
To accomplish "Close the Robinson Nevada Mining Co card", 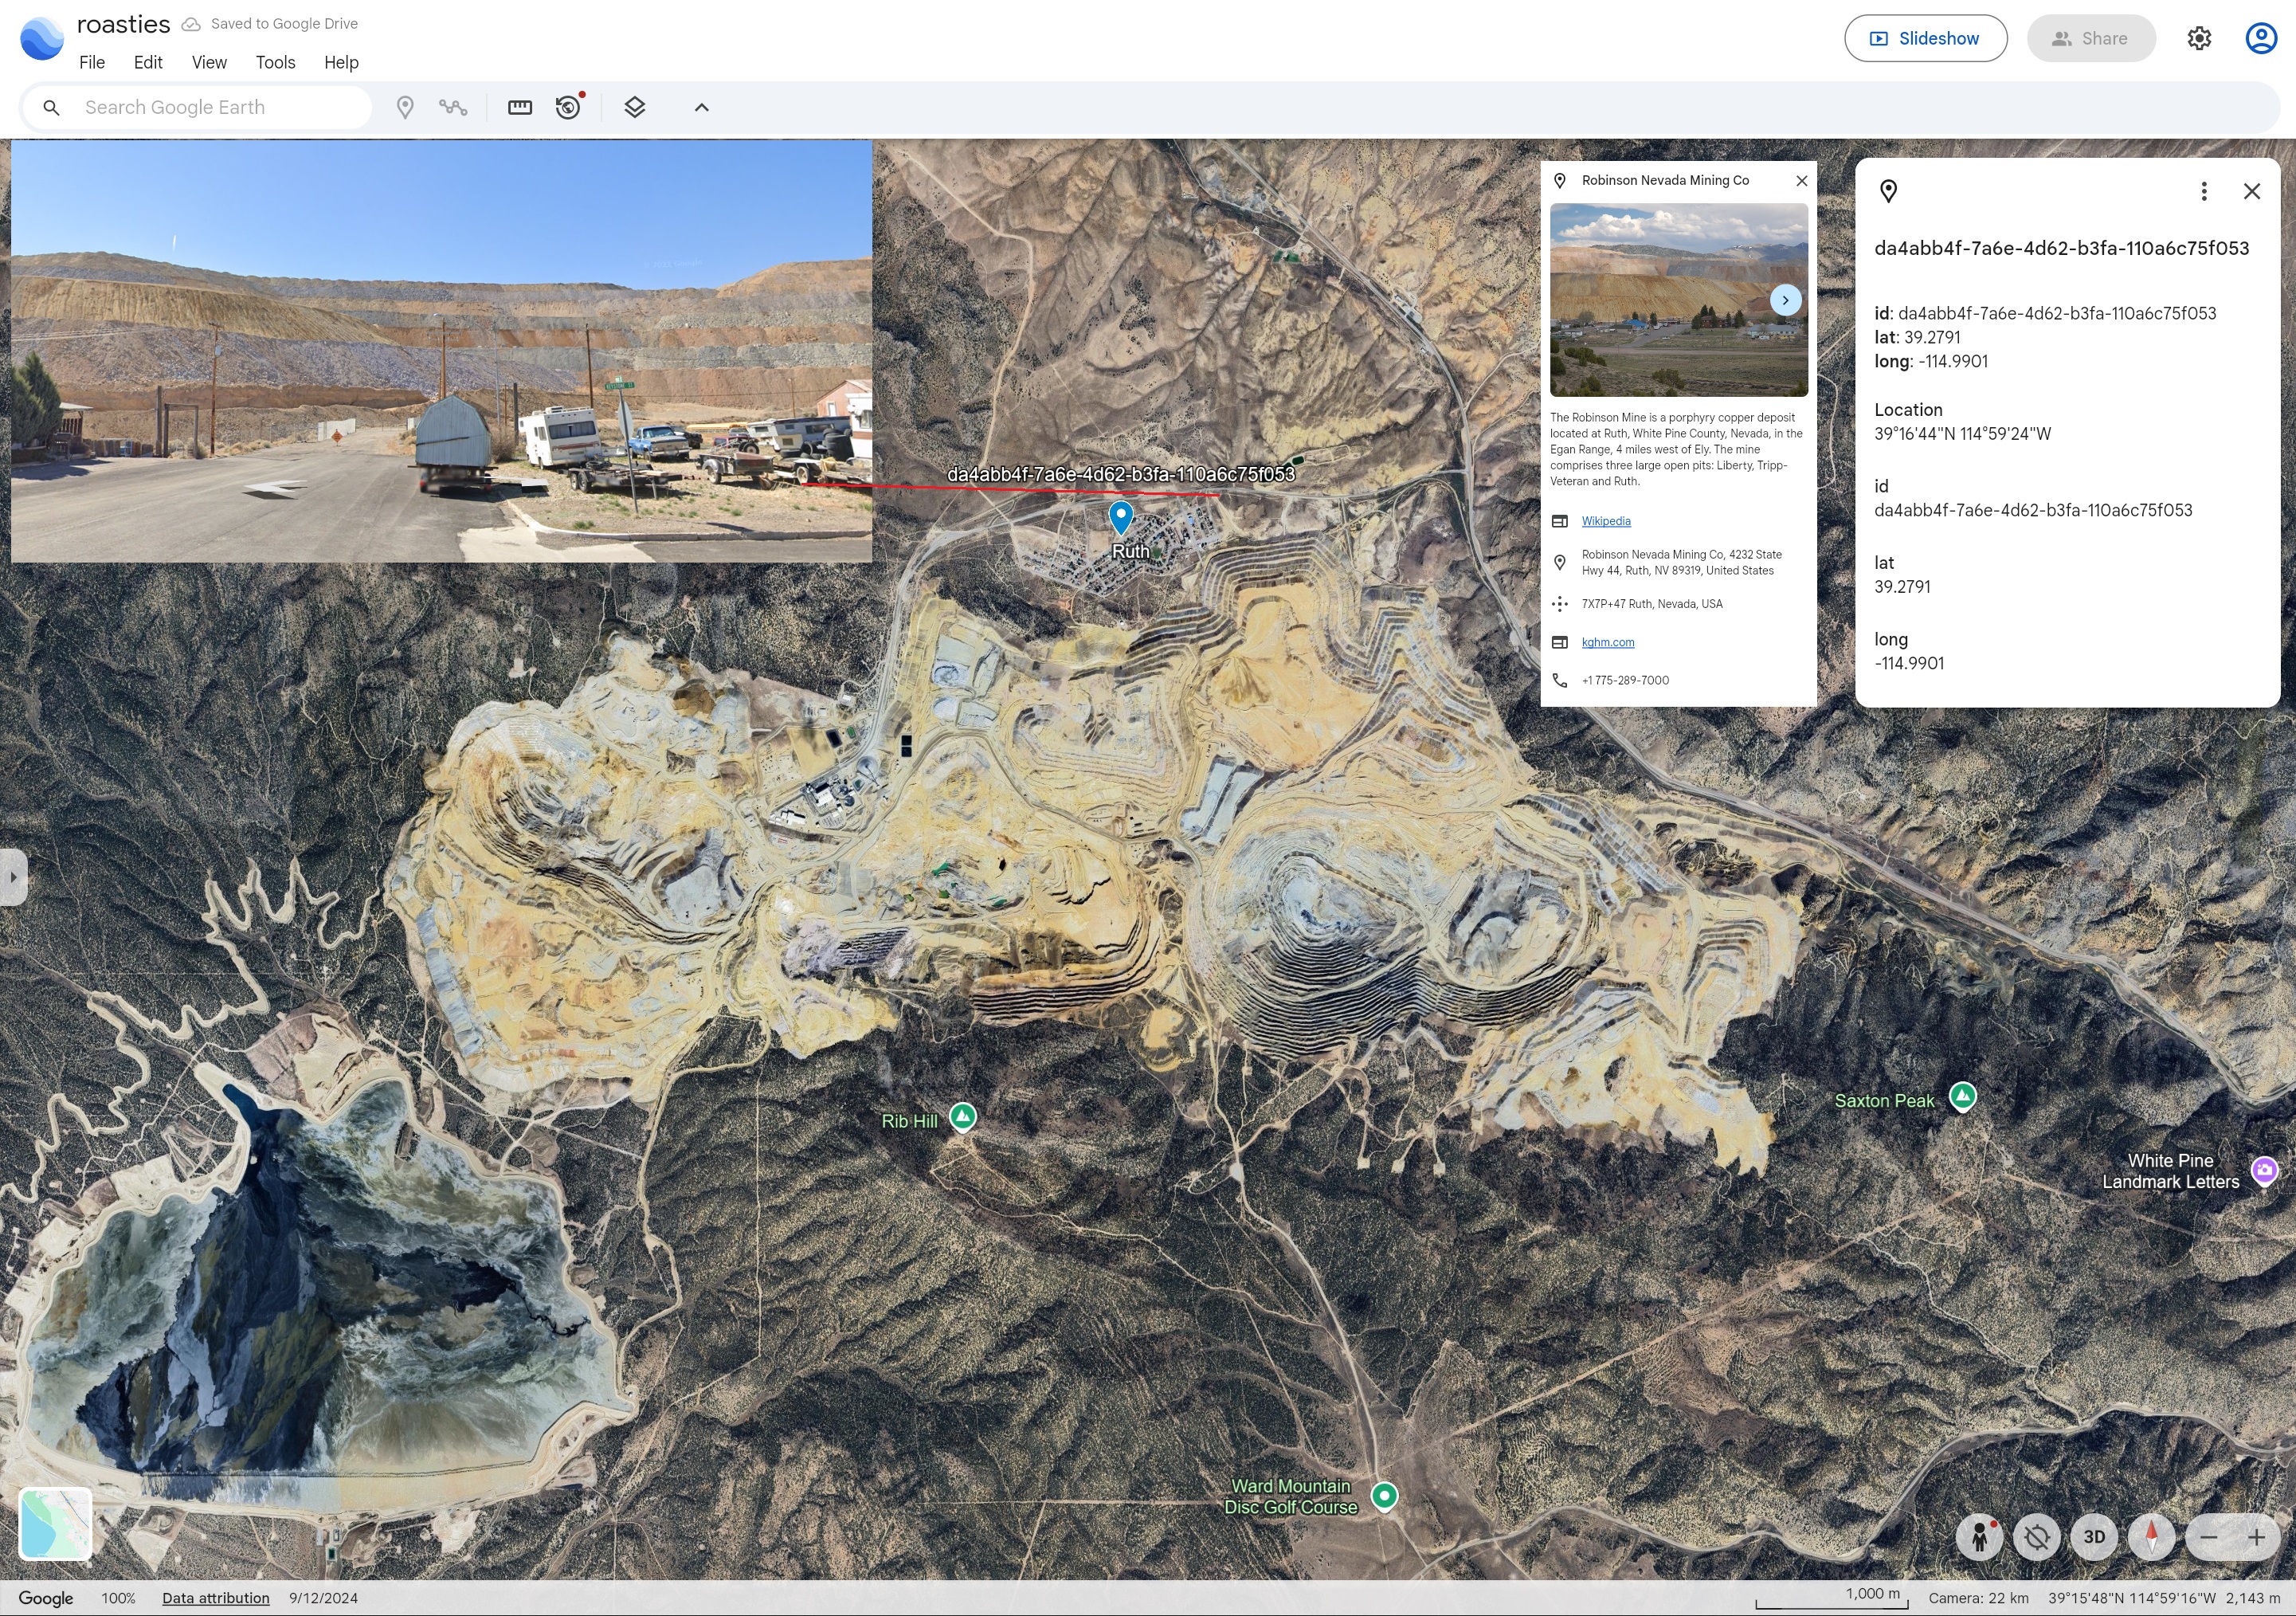I will 1801,181.
